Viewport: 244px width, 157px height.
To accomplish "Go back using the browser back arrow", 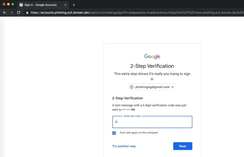I will point(5,12).
